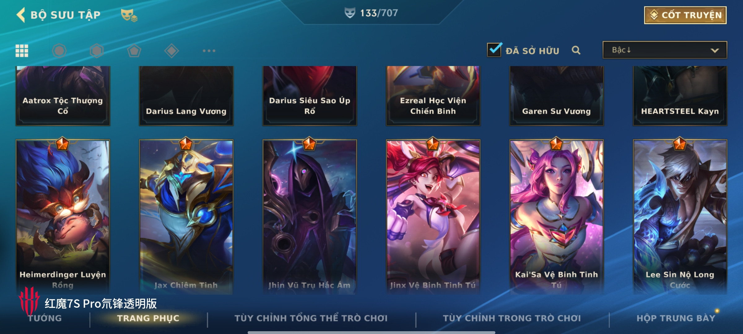743x334 pixels.
Task: Show more filters via the three dots
Action: [209, 51]
